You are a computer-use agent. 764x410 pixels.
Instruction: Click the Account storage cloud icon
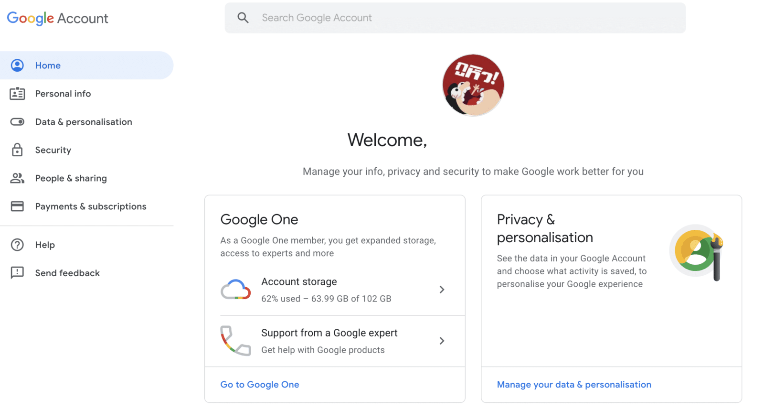coord(235,290)
